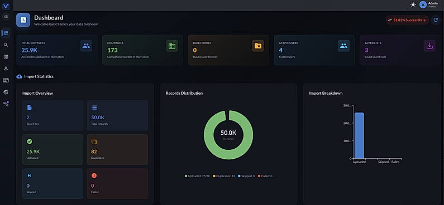The height and width of the screenshot is (205, 444).
Task: Open the contact card sidebar icon
Action: (x=6, y=80)
